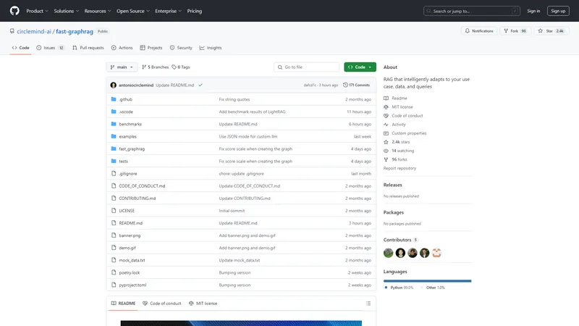This screenshot has height=326, width=579.
Task: Click the file icon beside LICENSE
Action: click(114, 210)
